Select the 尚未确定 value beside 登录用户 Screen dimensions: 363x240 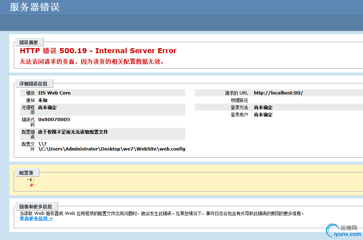coord(263,115)
